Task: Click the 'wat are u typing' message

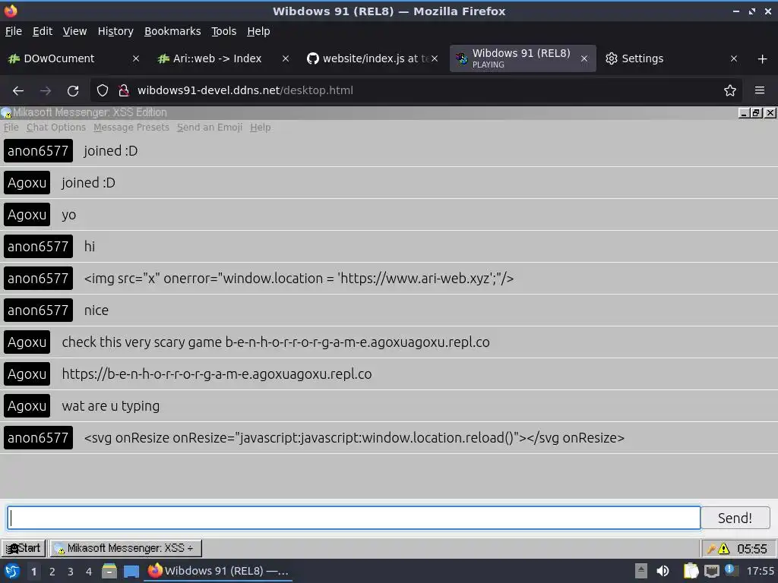Action: (111, 406)
